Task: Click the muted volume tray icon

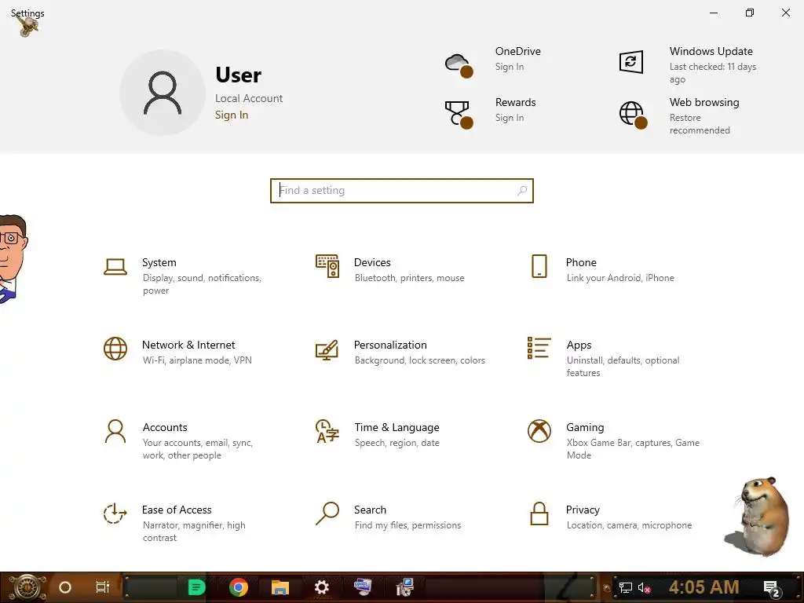Action: tap(645, 588)
